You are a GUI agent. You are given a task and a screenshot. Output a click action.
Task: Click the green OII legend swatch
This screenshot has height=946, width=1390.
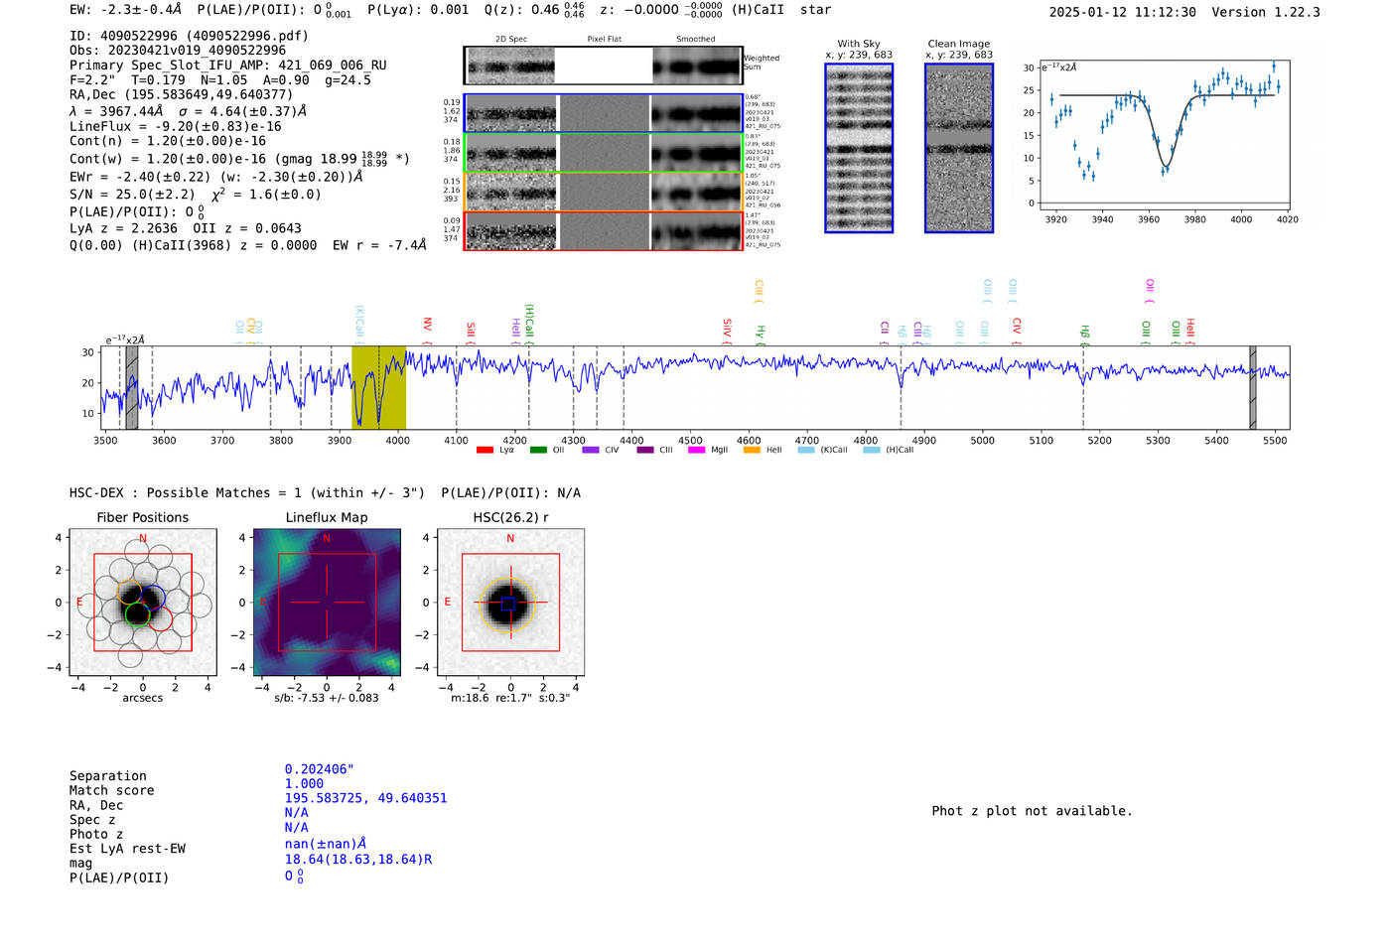point(538,450)
